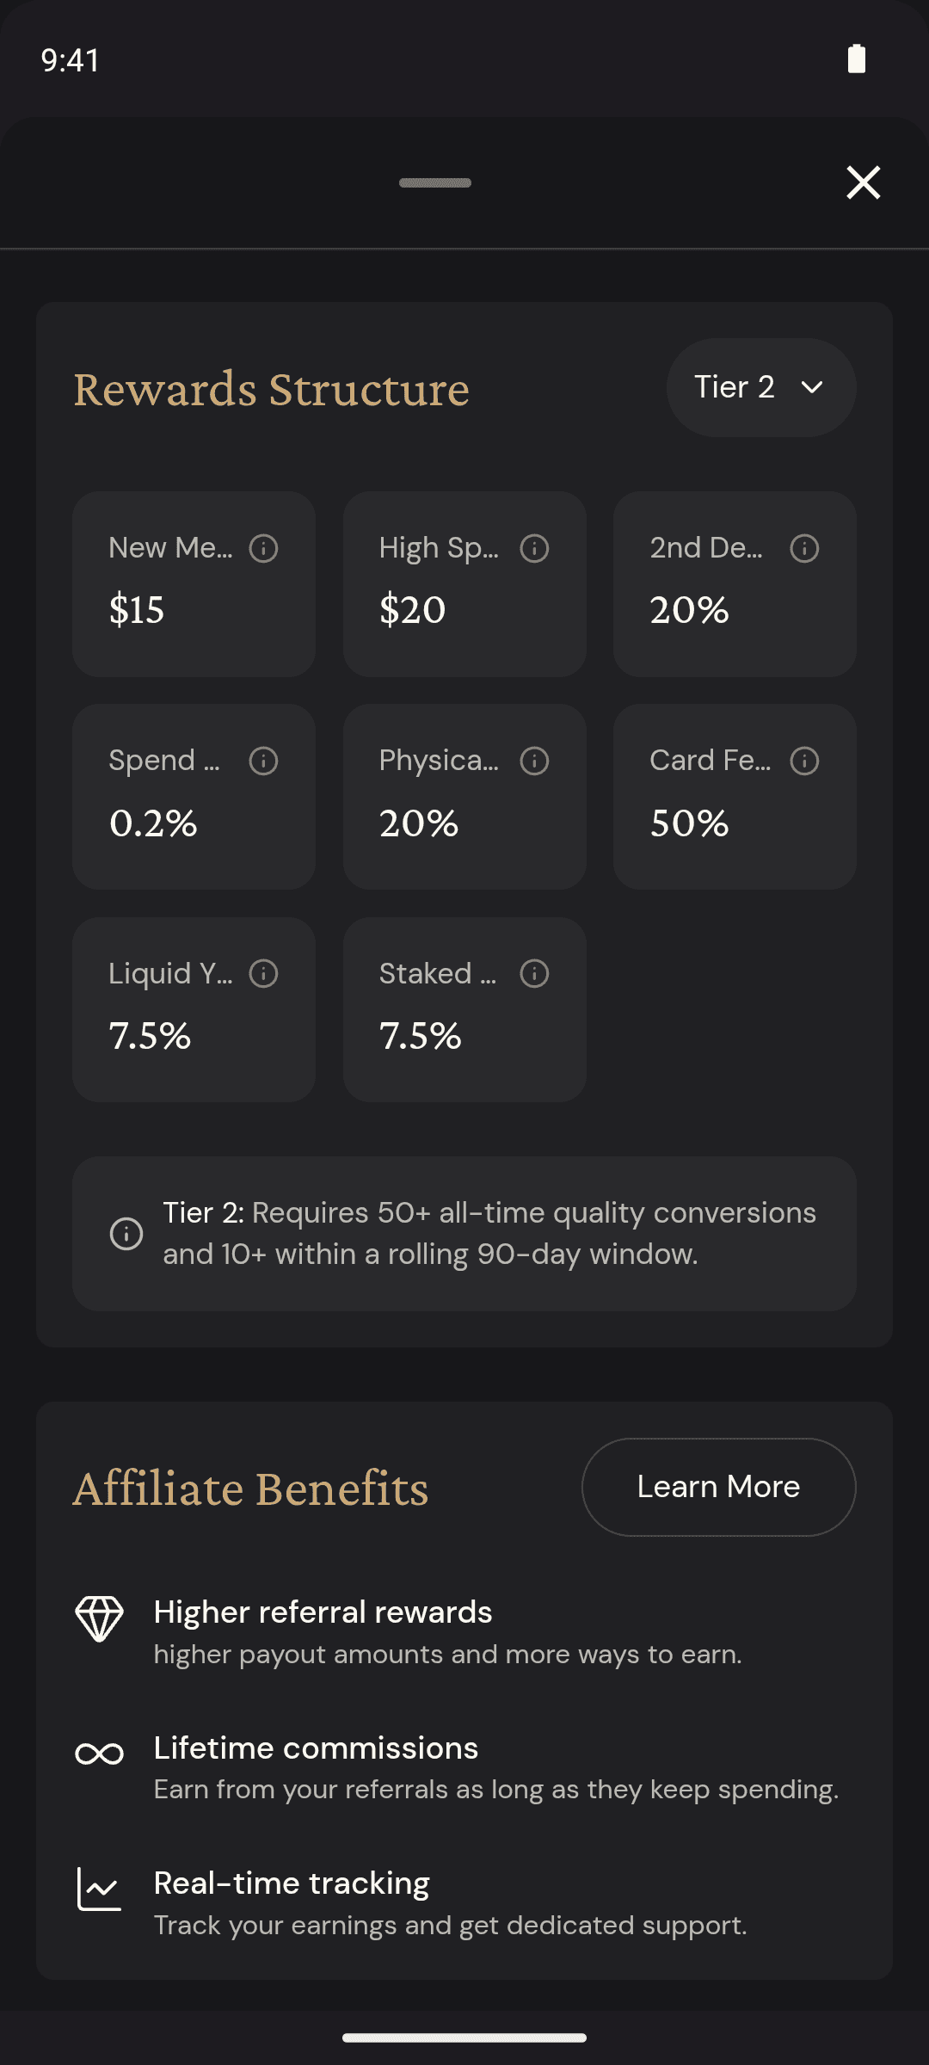Image resolution: width=929 pixels, height=2065 pixels.
Task: Tap info icon beside High Sp... reward
Action: click(x=534, y=548)
